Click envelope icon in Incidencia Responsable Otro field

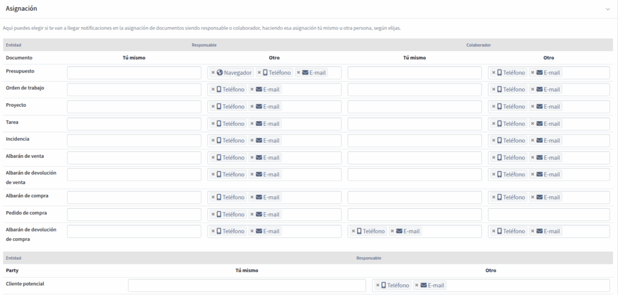point(259,141)
